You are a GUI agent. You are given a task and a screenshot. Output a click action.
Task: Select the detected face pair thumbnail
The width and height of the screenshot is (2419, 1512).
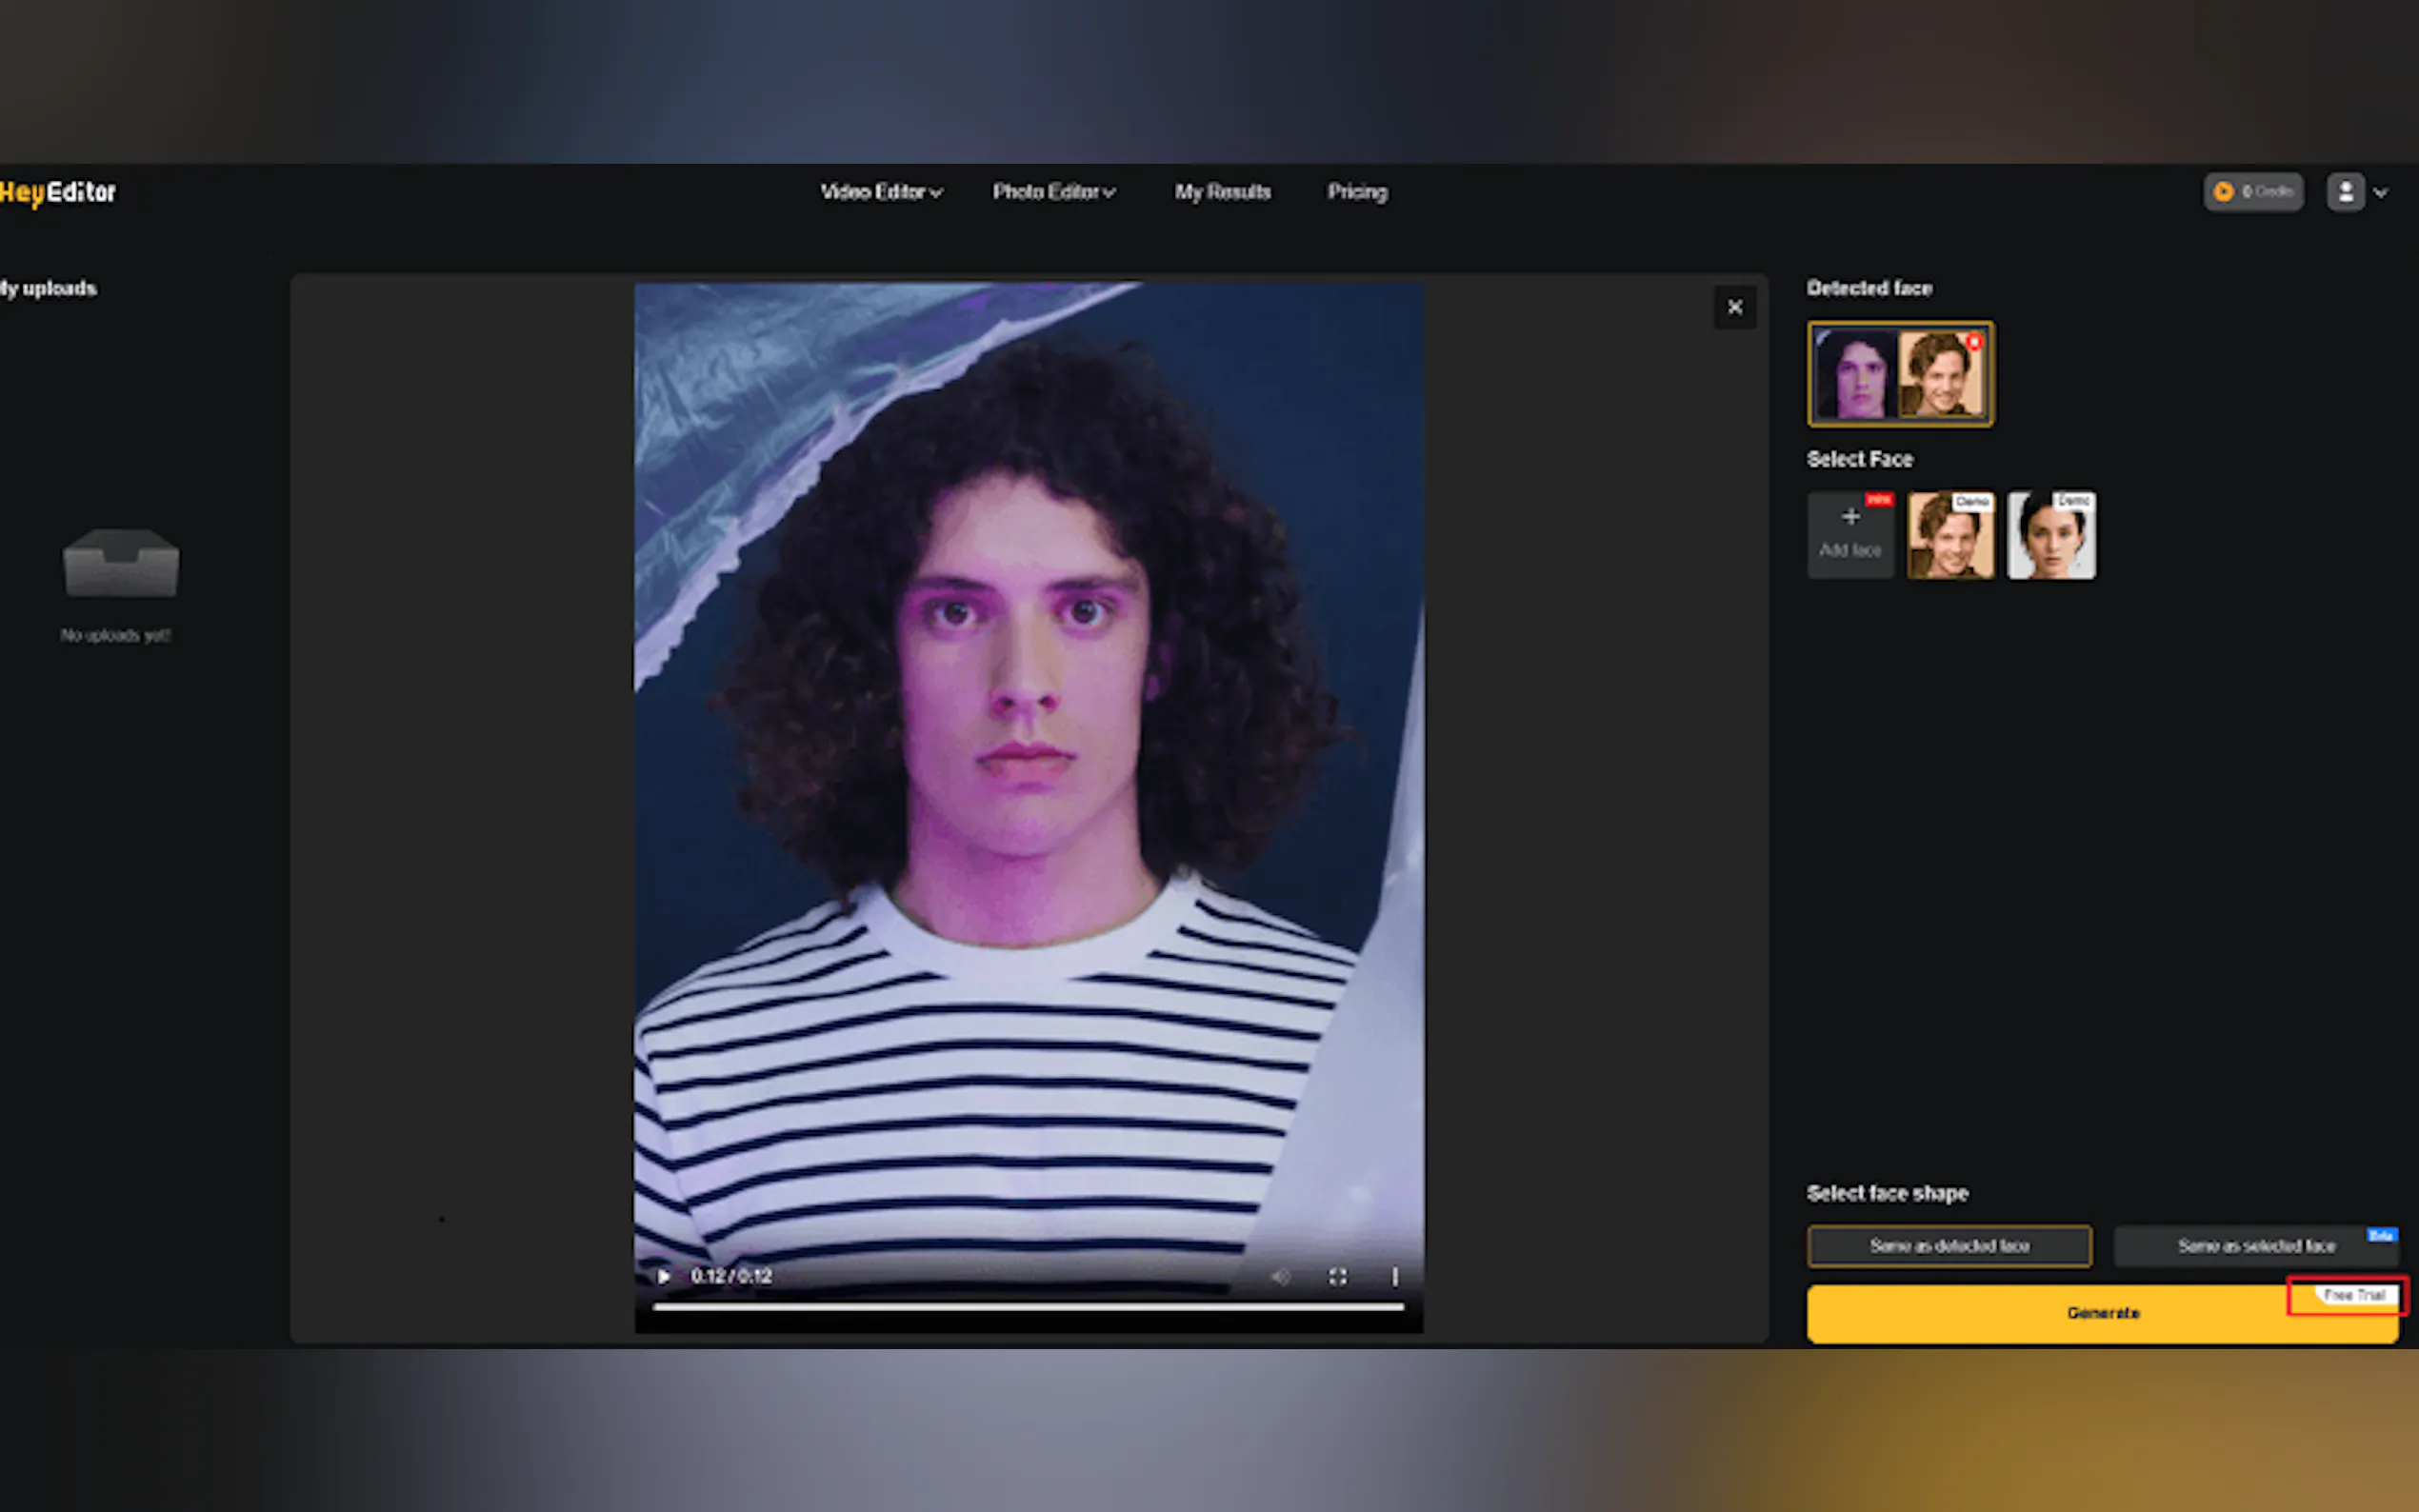pyautogui.click(x=1898, y=374)
